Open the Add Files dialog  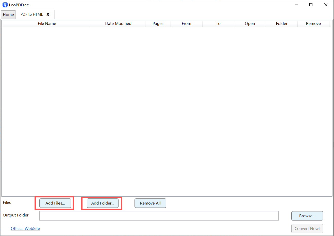55,203
